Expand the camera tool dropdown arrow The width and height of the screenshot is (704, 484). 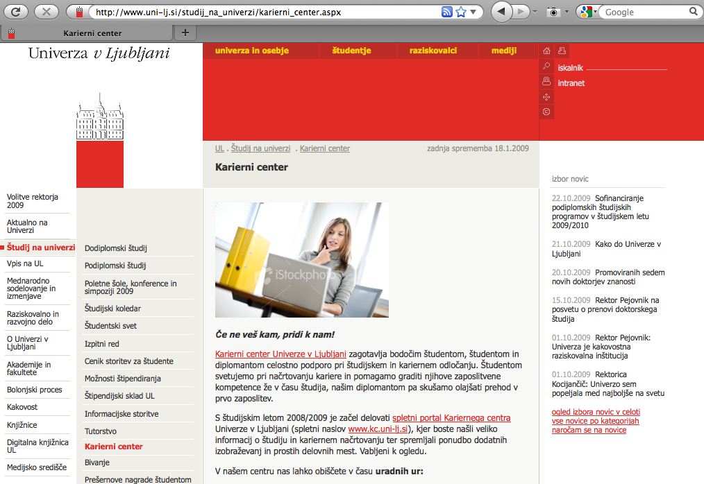click(x=567, y=12)
